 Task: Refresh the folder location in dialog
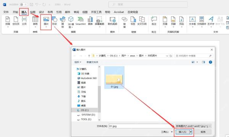tap(171, 56)
